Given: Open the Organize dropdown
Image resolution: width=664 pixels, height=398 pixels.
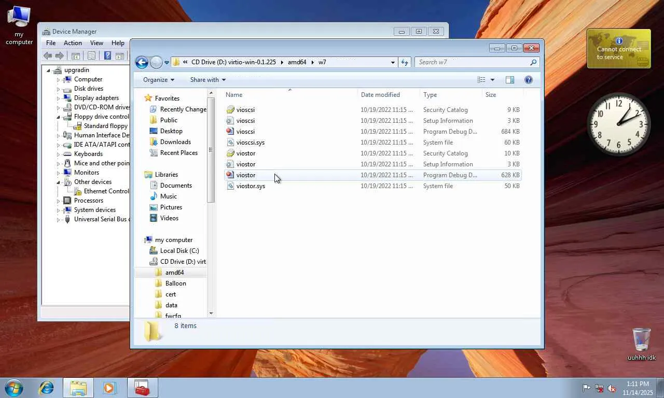Looking at the screenshot, I should tap(159, 80).
